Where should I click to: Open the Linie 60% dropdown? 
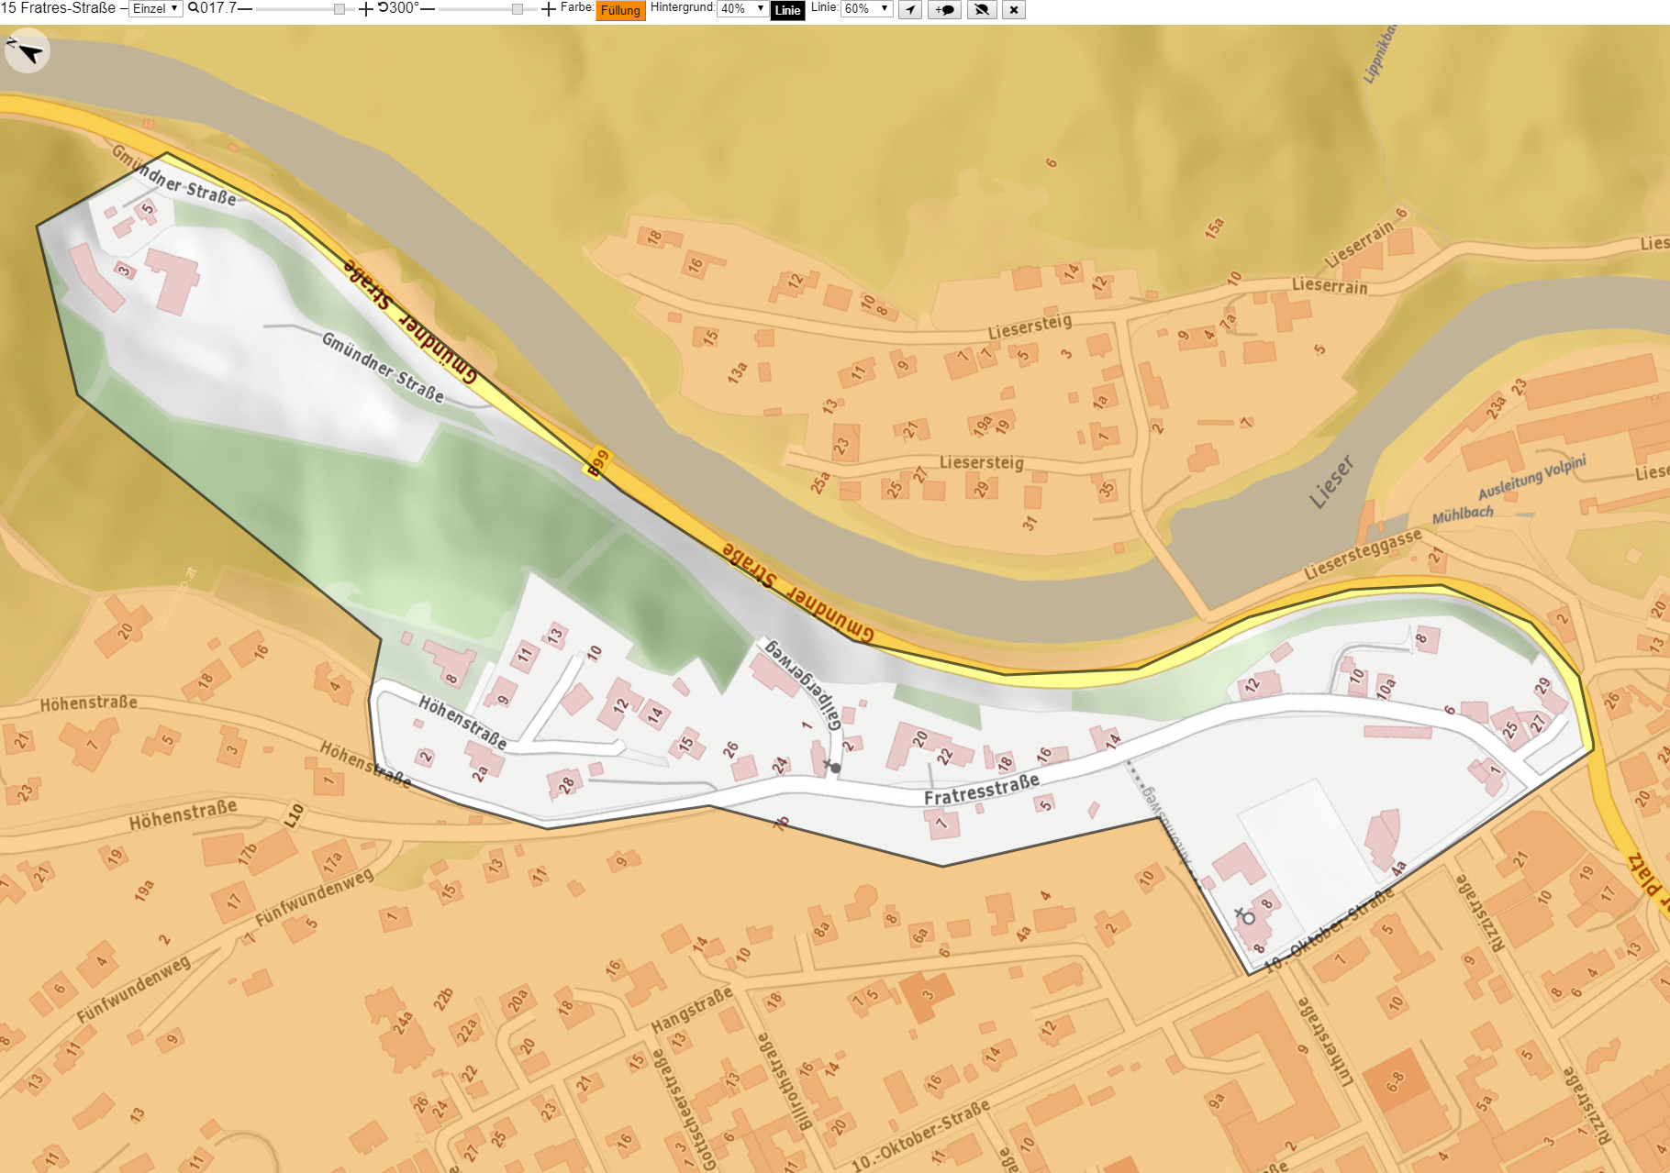[x=867, y=9]
